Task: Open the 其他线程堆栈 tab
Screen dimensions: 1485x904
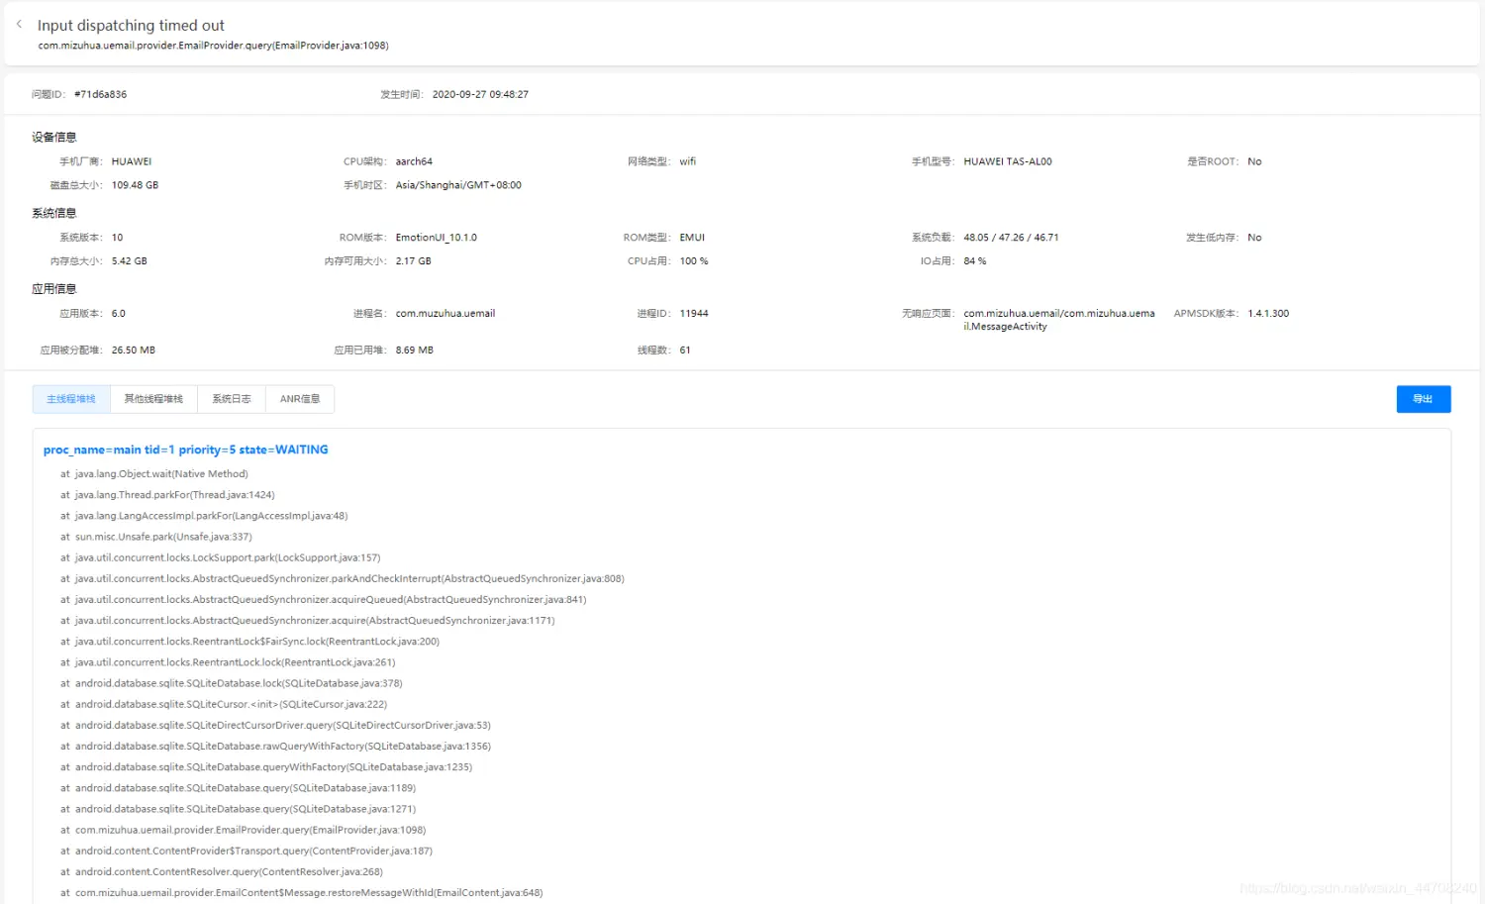Action: (x=153, y=399)
